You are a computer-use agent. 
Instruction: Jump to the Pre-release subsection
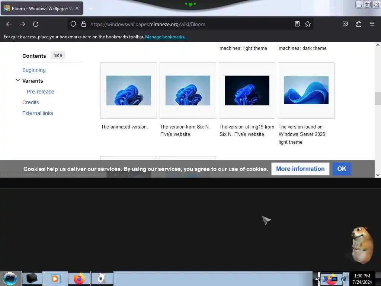(41, 92)
